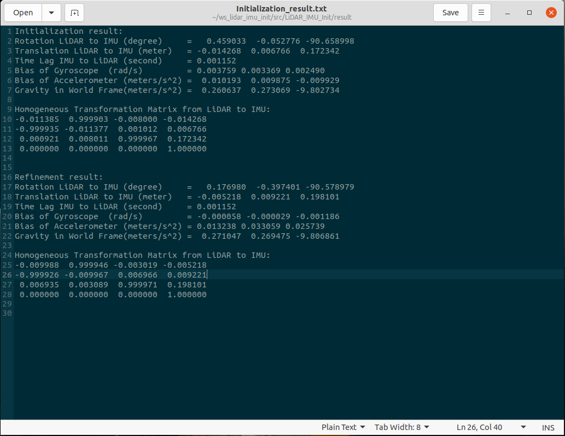Maximize the gedit window

coord(529,13)
